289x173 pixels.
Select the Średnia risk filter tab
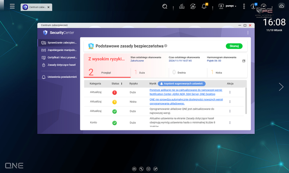click(x=188, y=72)
